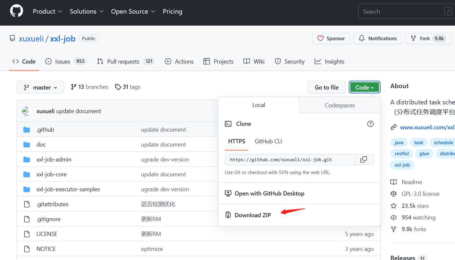Image resolution: width=455 pixels, height=260 pixels.
Task: Open the Projects tab
Action: click(218, 62)
